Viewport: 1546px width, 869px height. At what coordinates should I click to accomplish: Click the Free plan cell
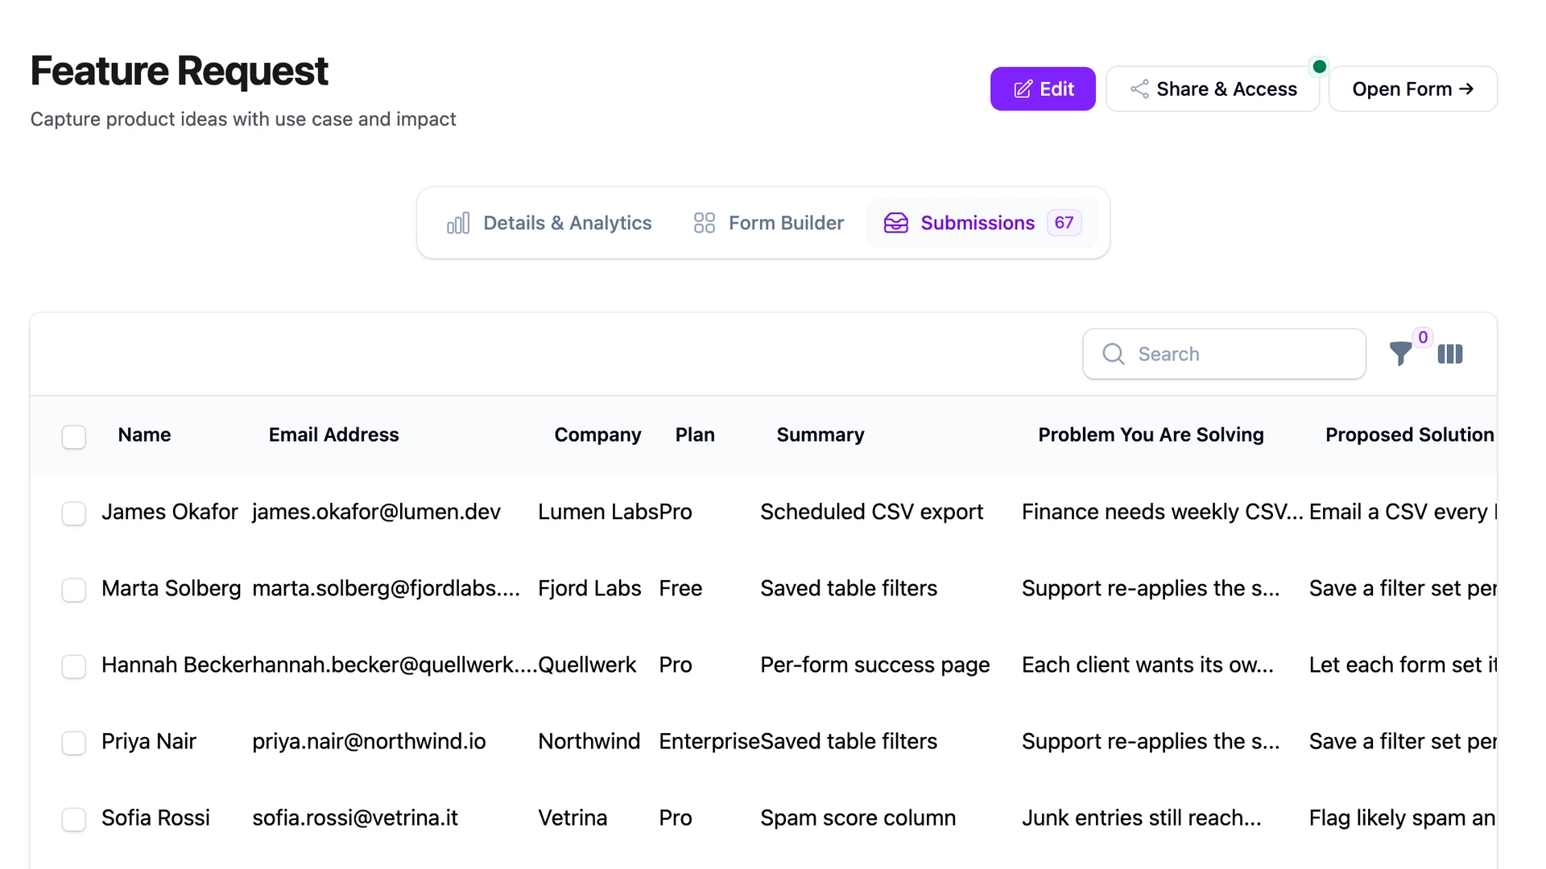(x=680, y=588)
